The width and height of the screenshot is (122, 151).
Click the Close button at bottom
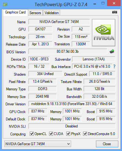(x=107, y=144)
